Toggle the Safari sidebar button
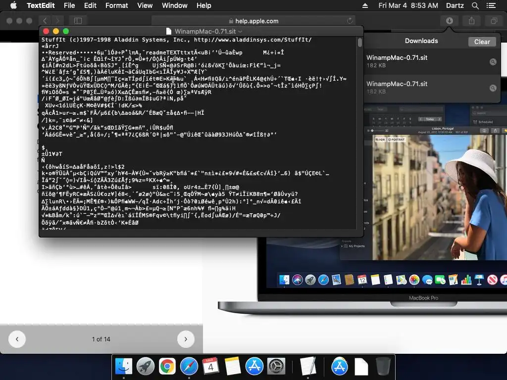The image size is (507, 380). click(78, 21)
